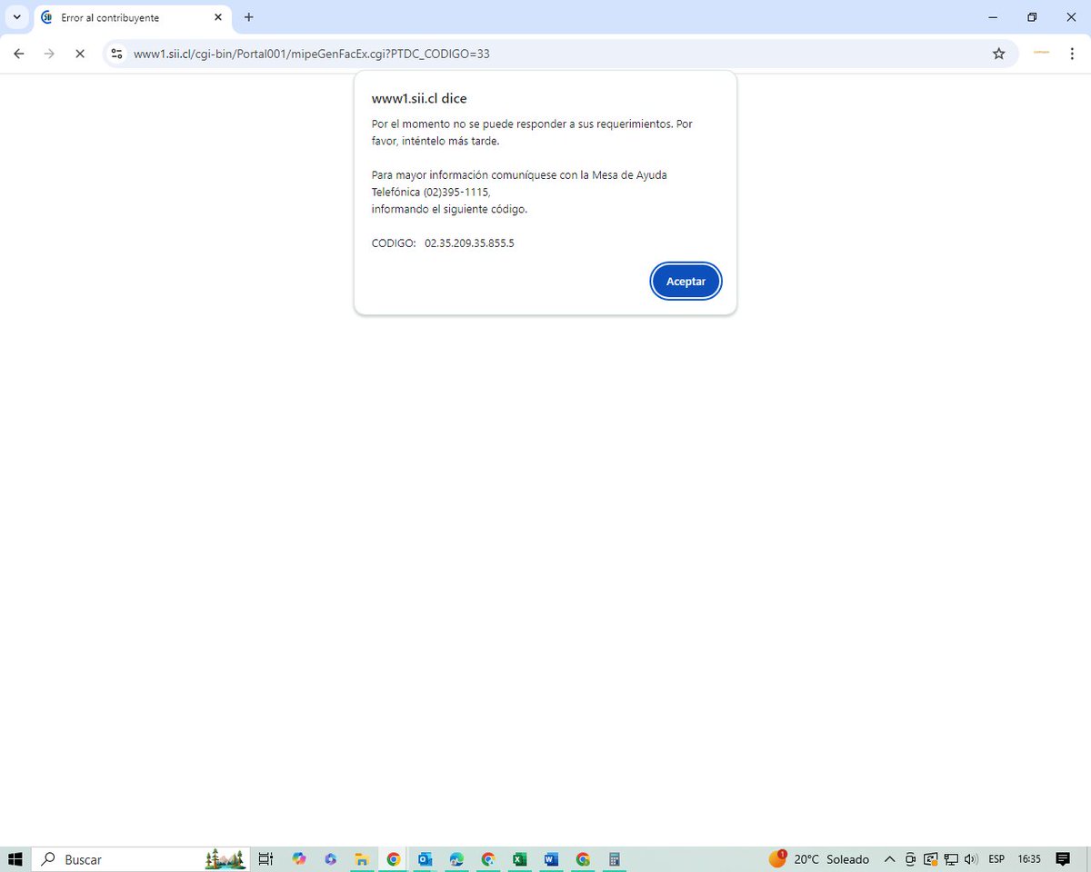Click the 'www1.sii.cl dice' dialog title
This screenshot has height=872, width=1091.
[419, 98]
